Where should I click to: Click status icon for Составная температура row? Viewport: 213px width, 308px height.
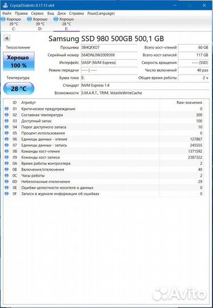pos(7,115)
